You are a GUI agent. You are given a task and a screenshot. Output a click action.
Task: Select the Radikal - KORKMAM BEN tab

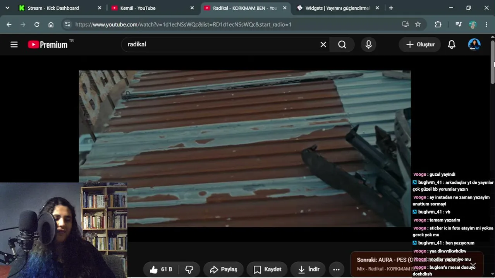245,8
